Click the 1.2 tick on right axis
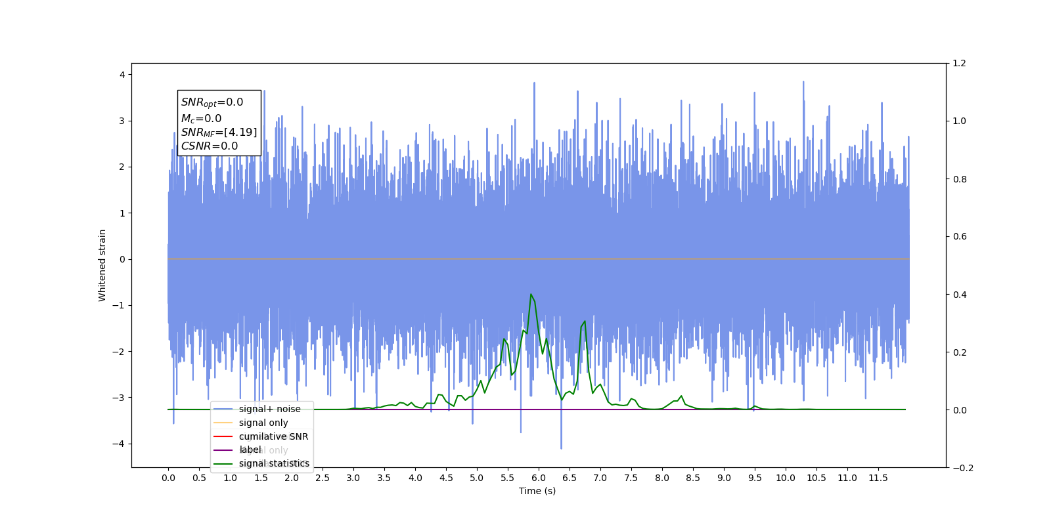The height and width of the screenshot is (525, 1051). point(960,63)
